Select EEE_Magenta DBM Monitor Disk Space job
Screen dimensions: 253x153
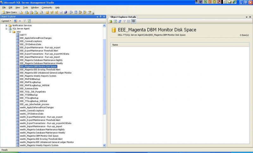pyautogui.click(x=38, y=67)
